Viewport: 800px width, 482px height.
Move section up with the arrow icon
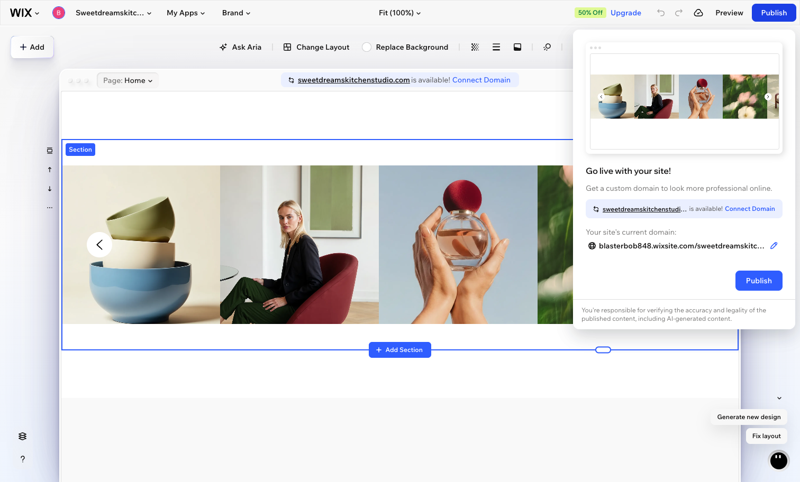point(50,170)
